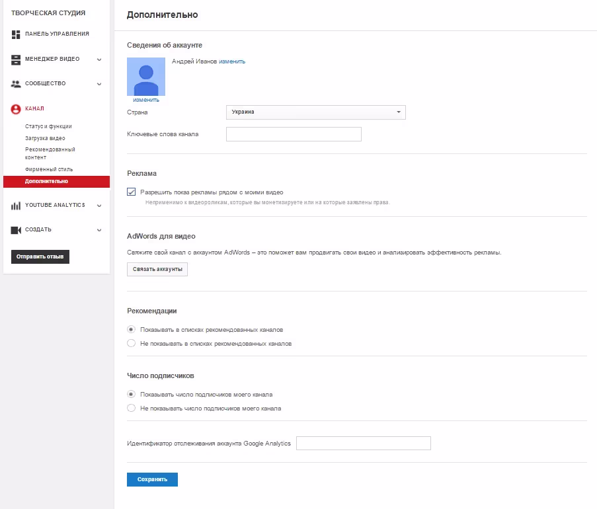Click the 'Свяжите свой канал' description text
The image size is (597, 509).
314,253
